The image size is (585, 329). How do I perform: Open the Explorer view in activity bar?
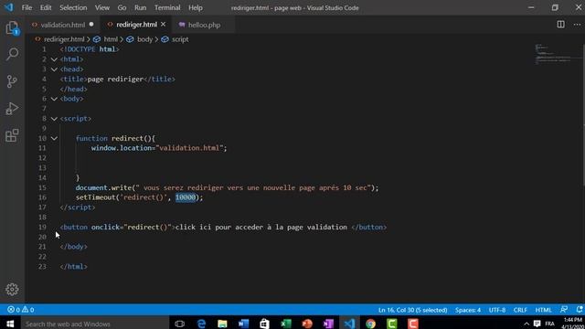(x=12, y=28)
